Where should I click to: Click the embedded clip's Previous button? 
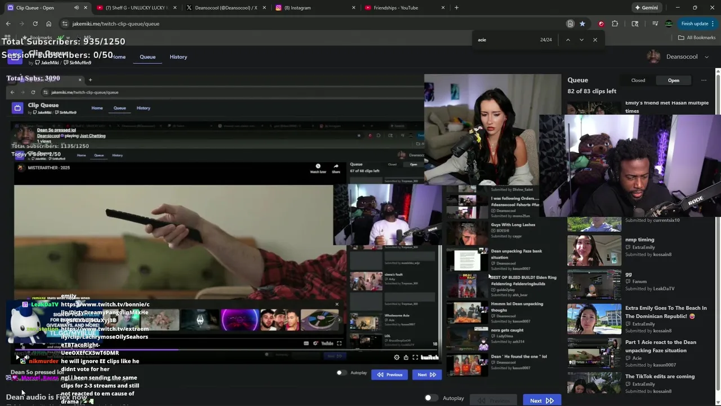[x=390, y=374]
